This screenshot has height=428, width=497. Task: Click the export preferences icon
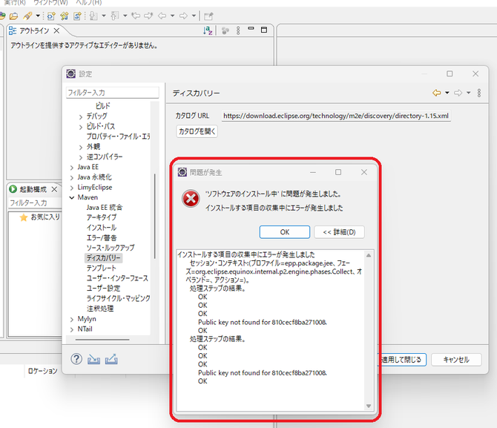(x=111, y=359)
